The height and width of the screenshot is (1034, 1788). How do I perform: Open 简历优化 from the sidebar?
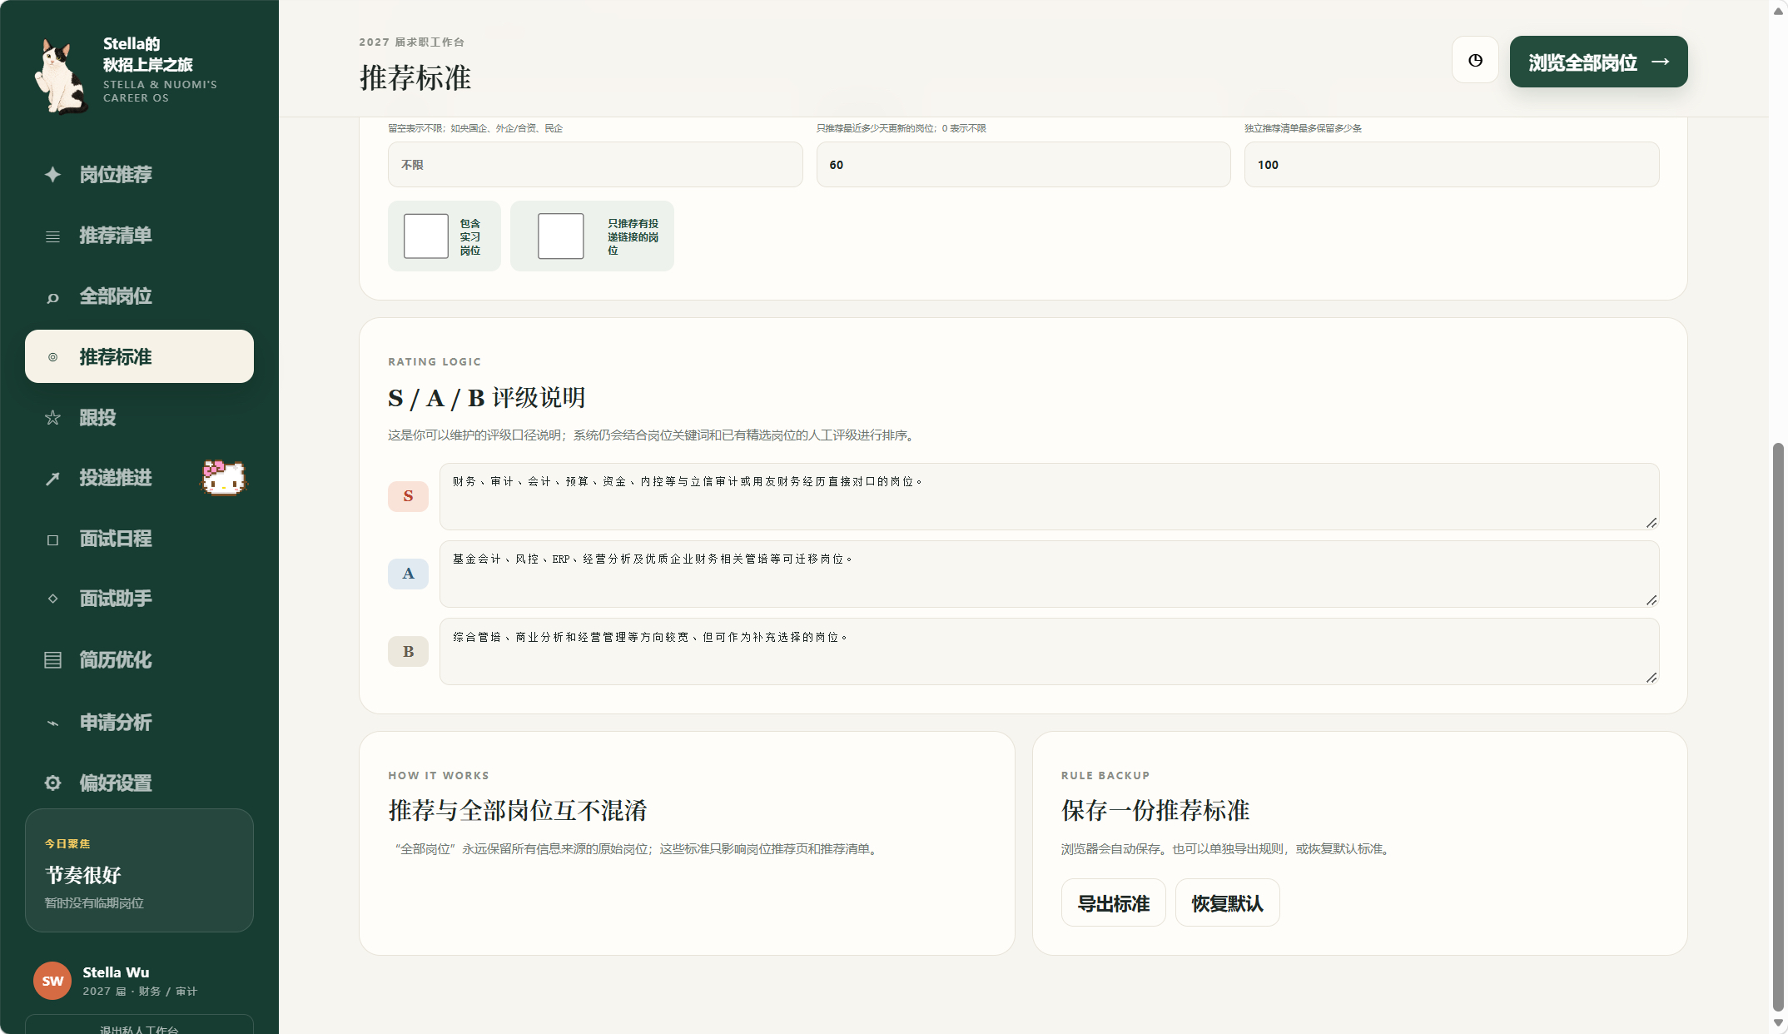(x=139, y=660)
